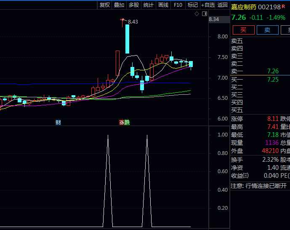Switch to 多股 multi-stock view
Viewport: 290px width, 230px height.
(134, 5)
